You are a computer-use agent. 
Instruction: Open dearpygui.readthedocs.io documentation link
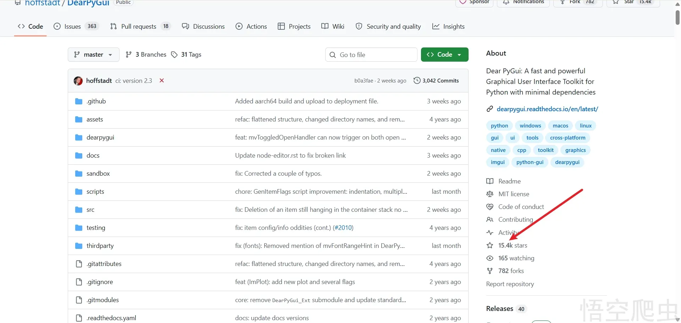tap(547, 109)
